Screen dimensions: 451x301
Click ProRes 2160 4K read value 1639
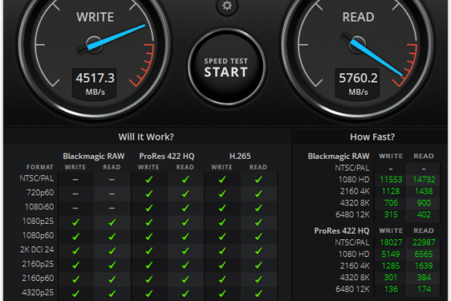(x=424, y=265)
